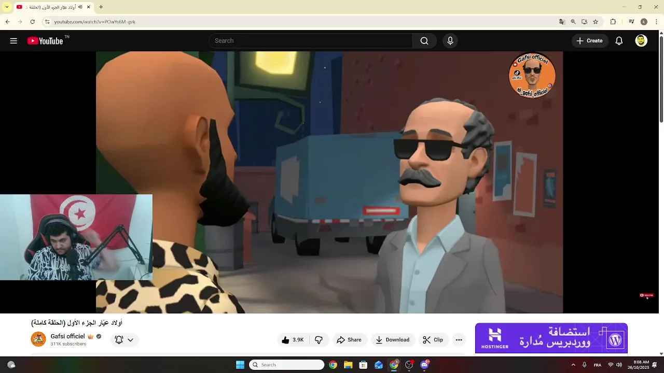Open File Explorer from the taskbar
The width and height of the screenshot is (664, 373).
click(x=348, y=365)
